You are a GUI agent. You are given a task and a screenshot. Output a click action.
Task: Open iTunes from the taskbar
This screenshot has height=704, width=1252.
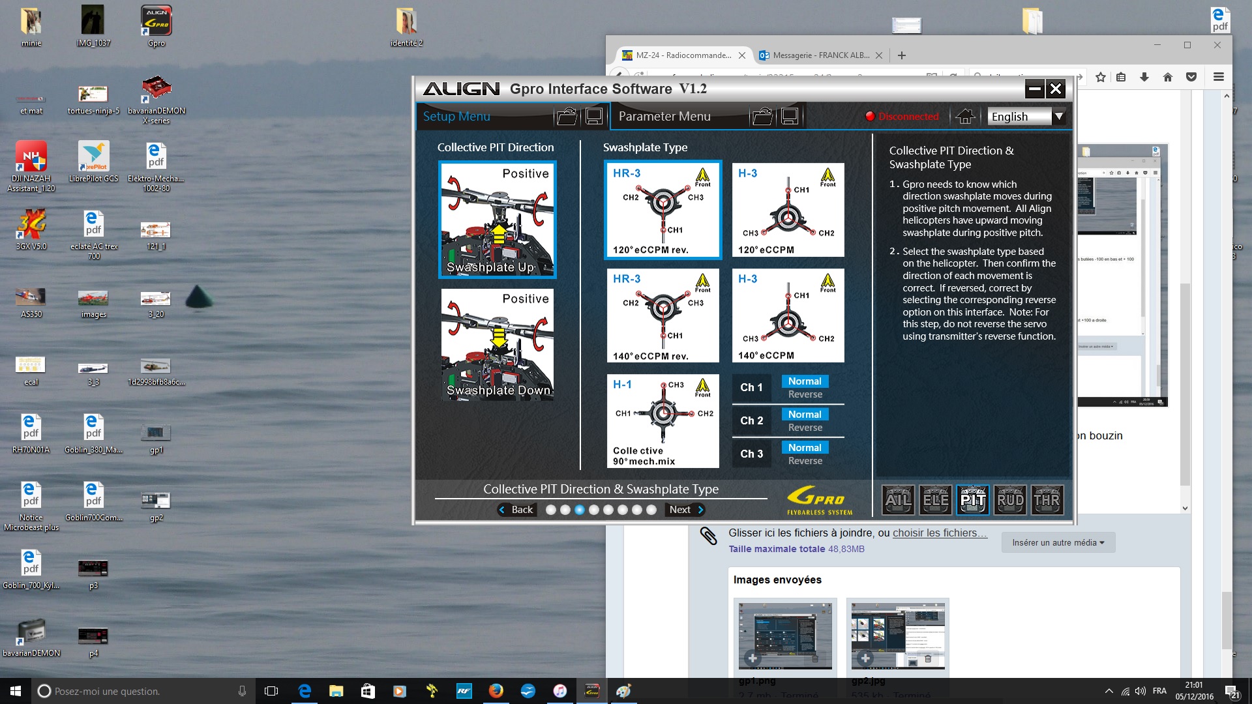pos(560,691)
